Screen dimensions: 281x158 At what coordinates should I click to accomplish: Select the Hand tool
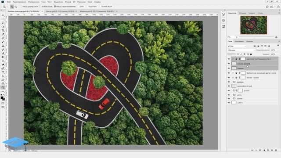tap(3, 84)
